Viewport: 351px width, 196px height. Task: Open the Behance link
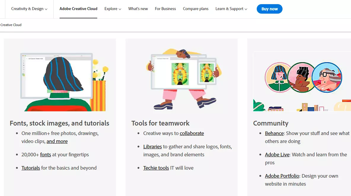(274, 133)
